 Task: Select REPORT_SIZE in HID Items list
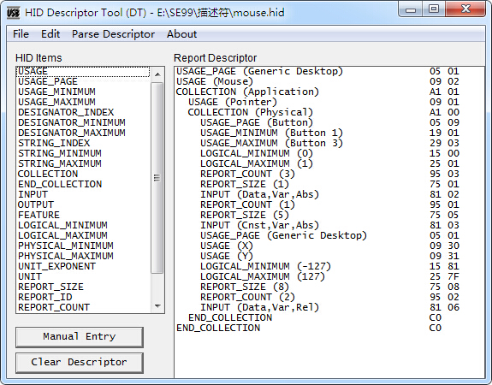(83, 287)
